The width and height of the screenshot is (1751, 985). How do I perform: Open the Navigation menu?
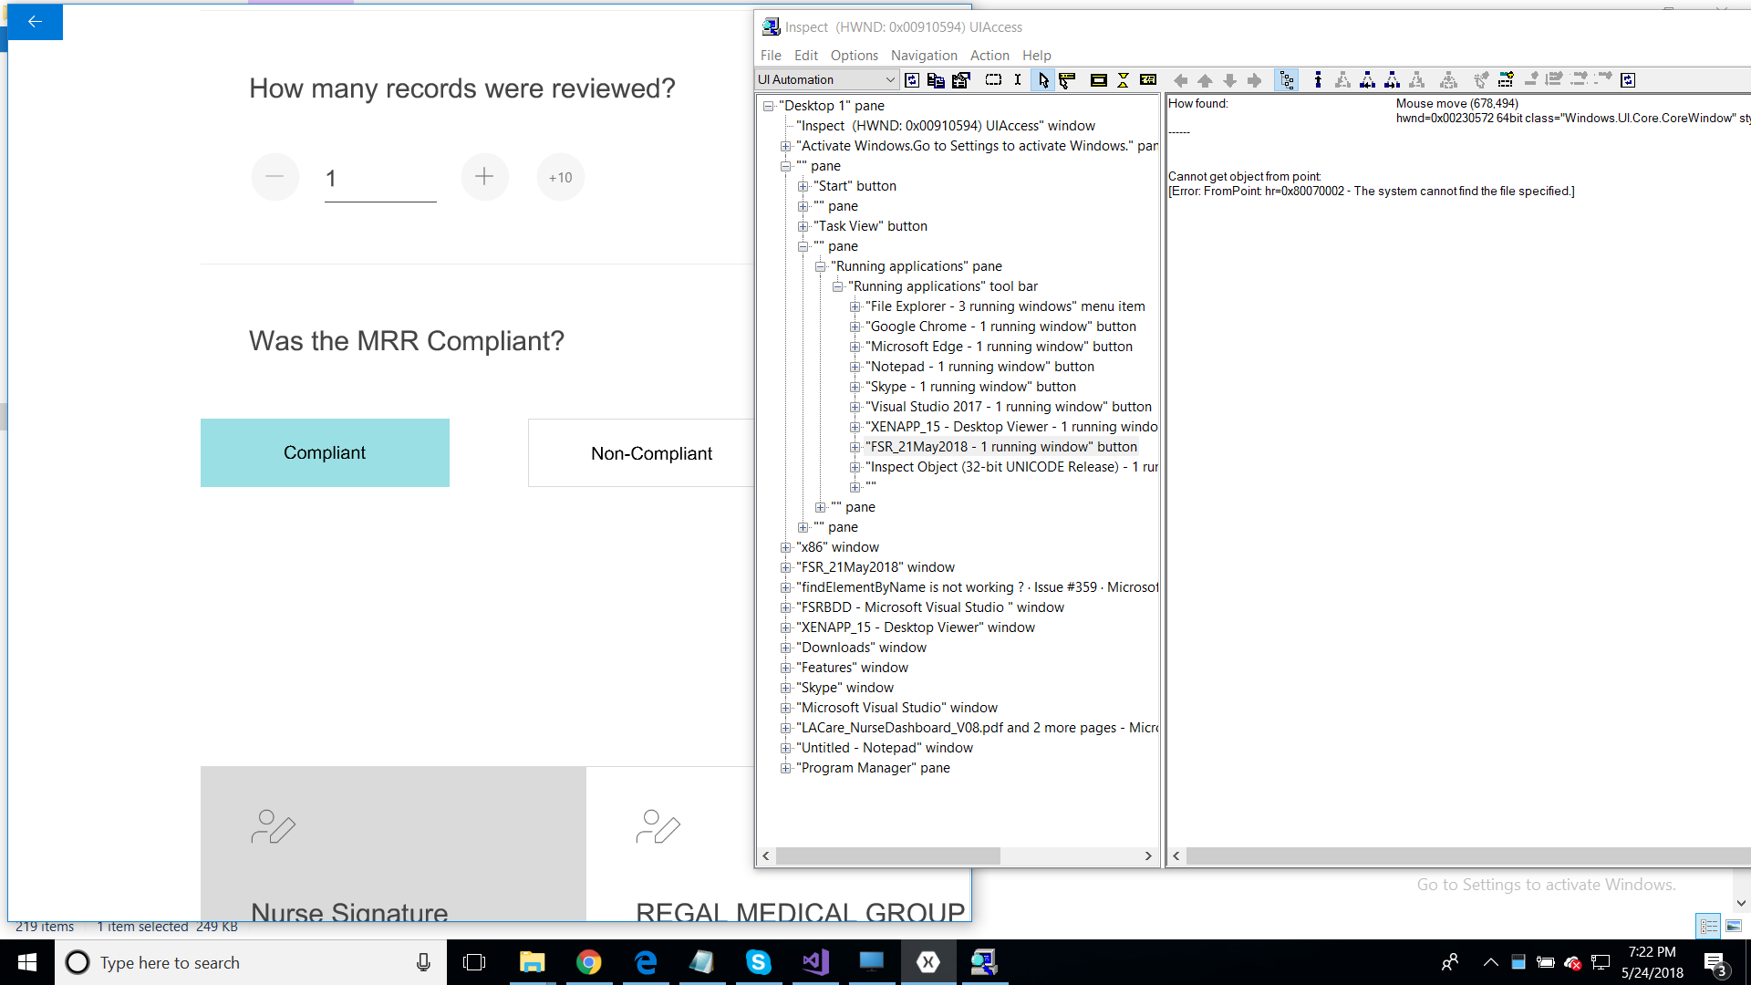(923, 56)
